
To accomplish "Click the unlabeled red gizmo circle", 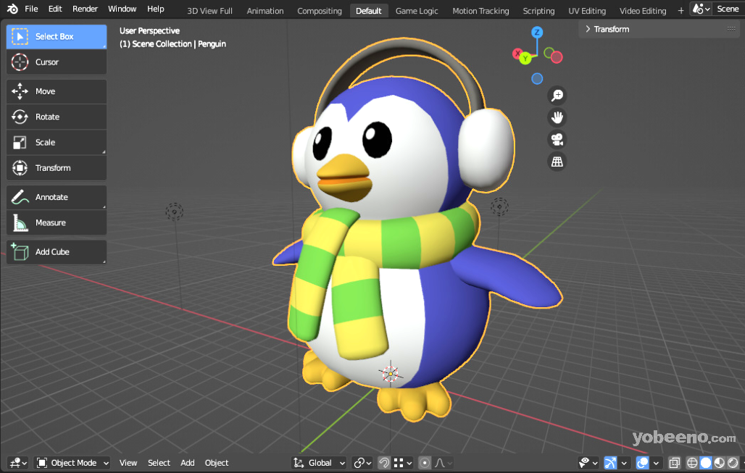I will (557, 57).
